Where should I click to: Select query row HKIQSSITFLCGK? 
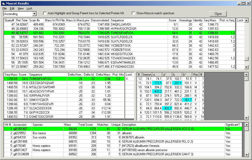[120, 54]
